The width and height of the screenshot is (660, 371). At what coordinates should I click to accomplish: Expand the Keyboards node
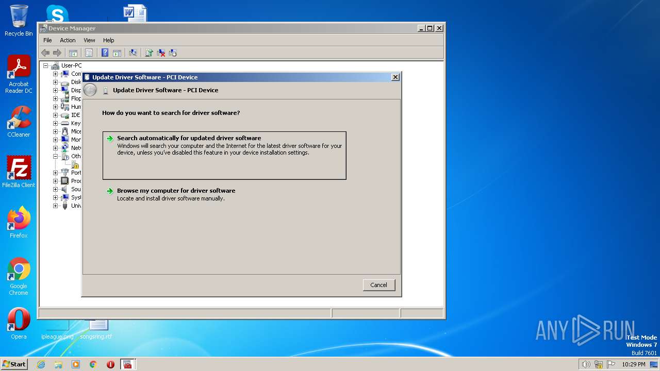(x=55, y=123)
